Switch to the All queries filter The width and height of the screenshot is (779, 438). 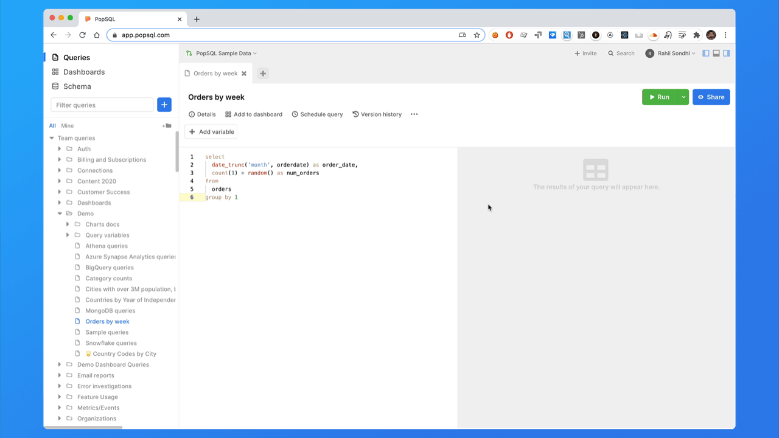point(52,126)
